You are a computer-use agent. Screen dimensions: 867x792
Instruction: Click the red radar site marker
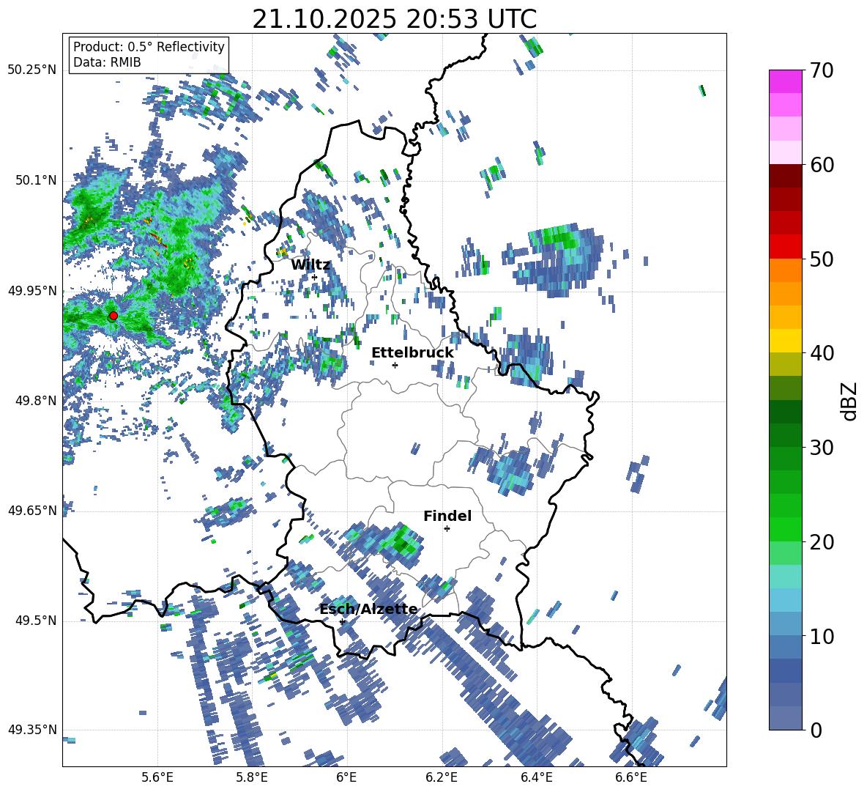point(113,316)
